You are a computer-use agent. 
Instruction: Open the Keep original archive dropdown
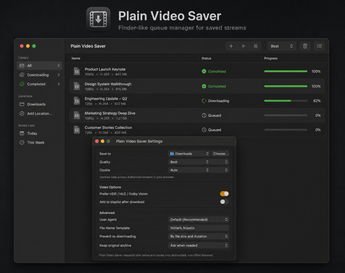tap(198, 245)
